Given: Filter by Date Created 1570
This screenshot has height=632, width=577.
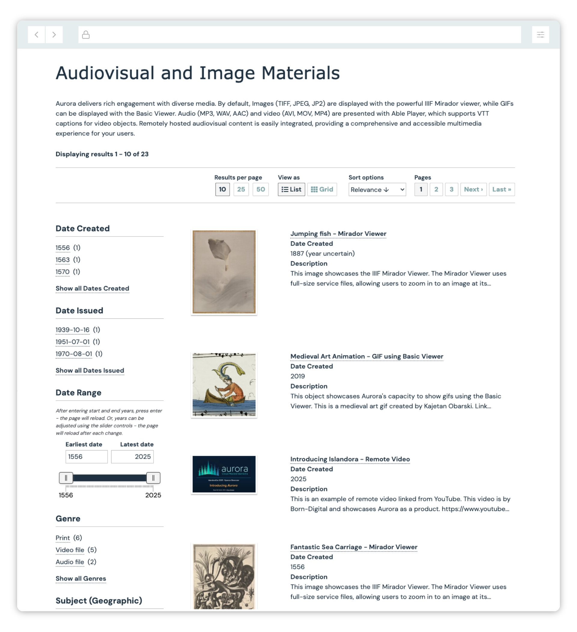Looking at the screenshot, I should (63, 272).
